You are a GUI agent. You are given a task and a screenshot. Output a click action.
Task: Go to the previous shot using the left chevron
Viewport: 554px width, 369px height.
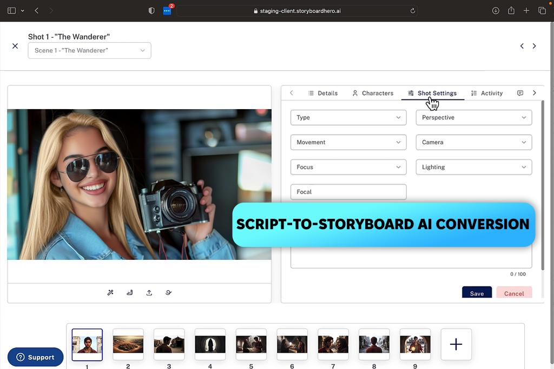coord(522,46)
